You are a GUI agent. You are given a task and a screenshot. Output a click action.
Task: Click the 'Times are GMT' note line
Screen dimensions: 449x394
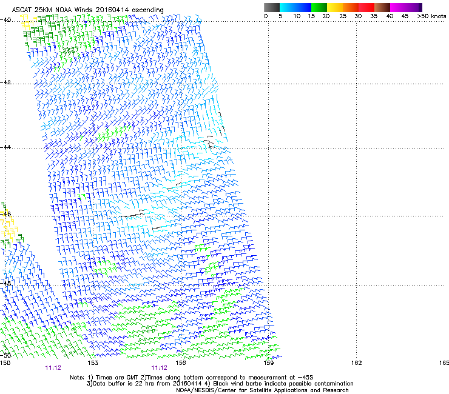pos(192,378)
